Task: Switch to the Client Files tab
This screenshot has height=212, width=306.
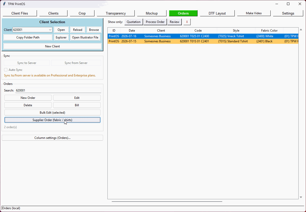Action: pos(20,13)
